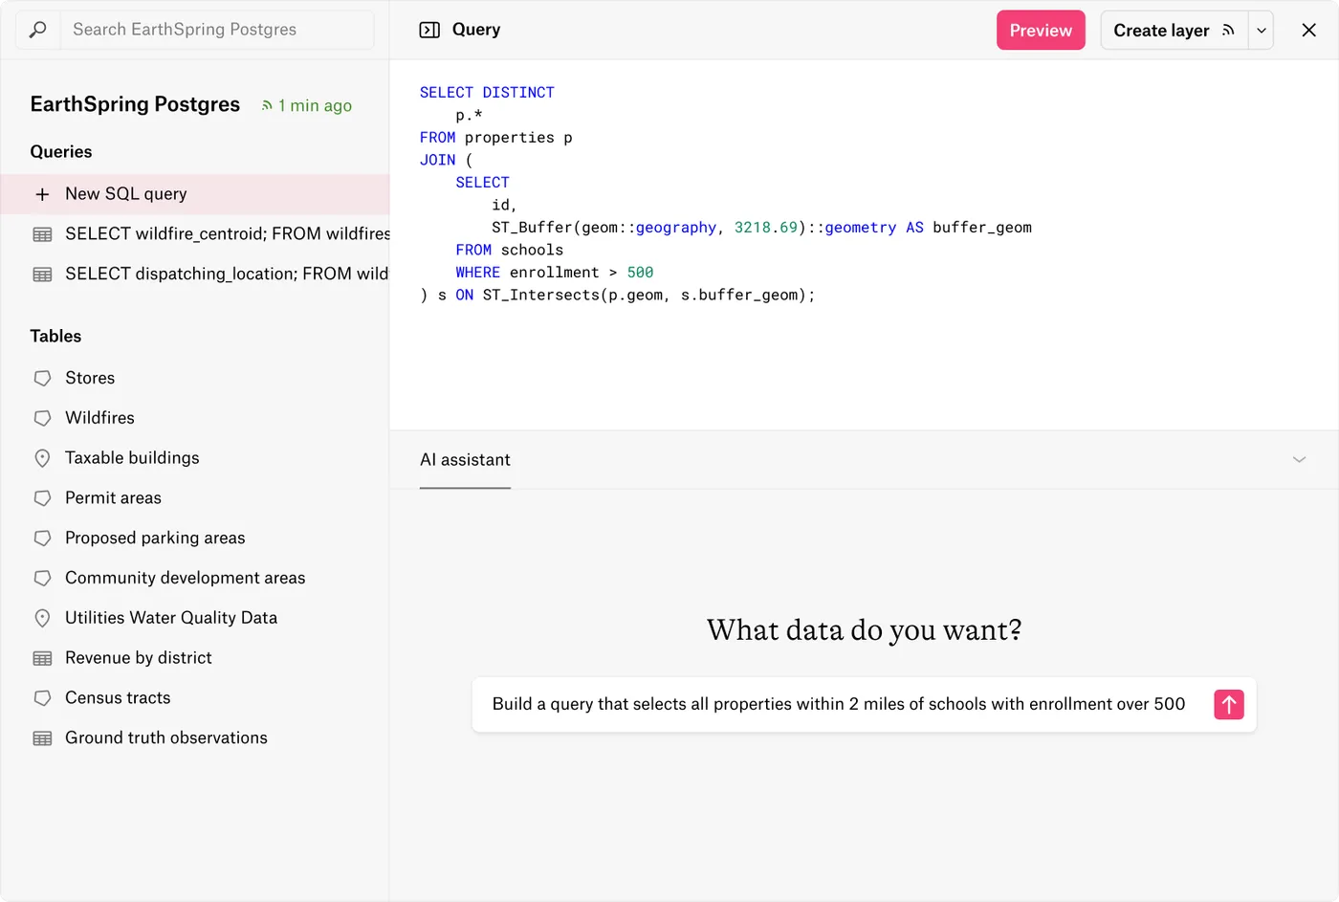Screen dimensions: 1339x902
Task: Click the SELECT DISTINCT line in editor
Action: click(x=487, y=93)
